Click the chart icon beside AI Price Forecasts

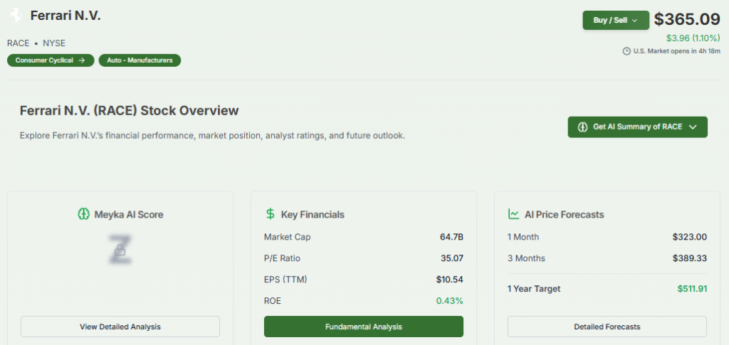(x=513, y=214)
